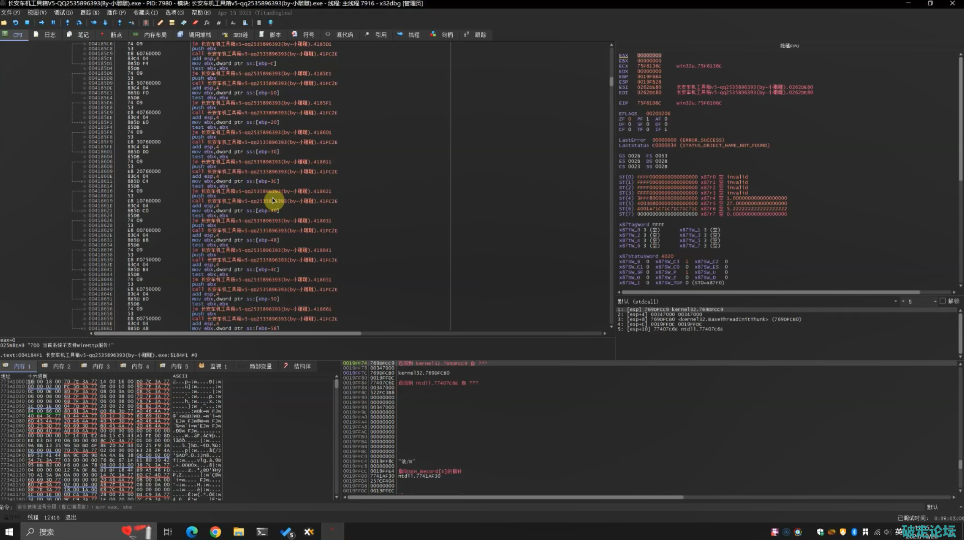This screenshot has height=540, width=964.
Task: Increase argument count with up arrow
Action: (935, 301)
